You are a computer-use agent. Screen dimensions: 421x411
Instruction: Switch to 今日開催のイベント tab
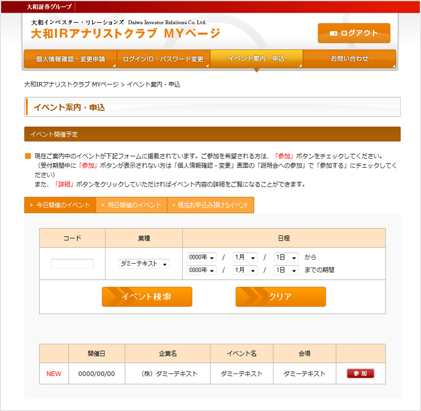coord(60,205)
